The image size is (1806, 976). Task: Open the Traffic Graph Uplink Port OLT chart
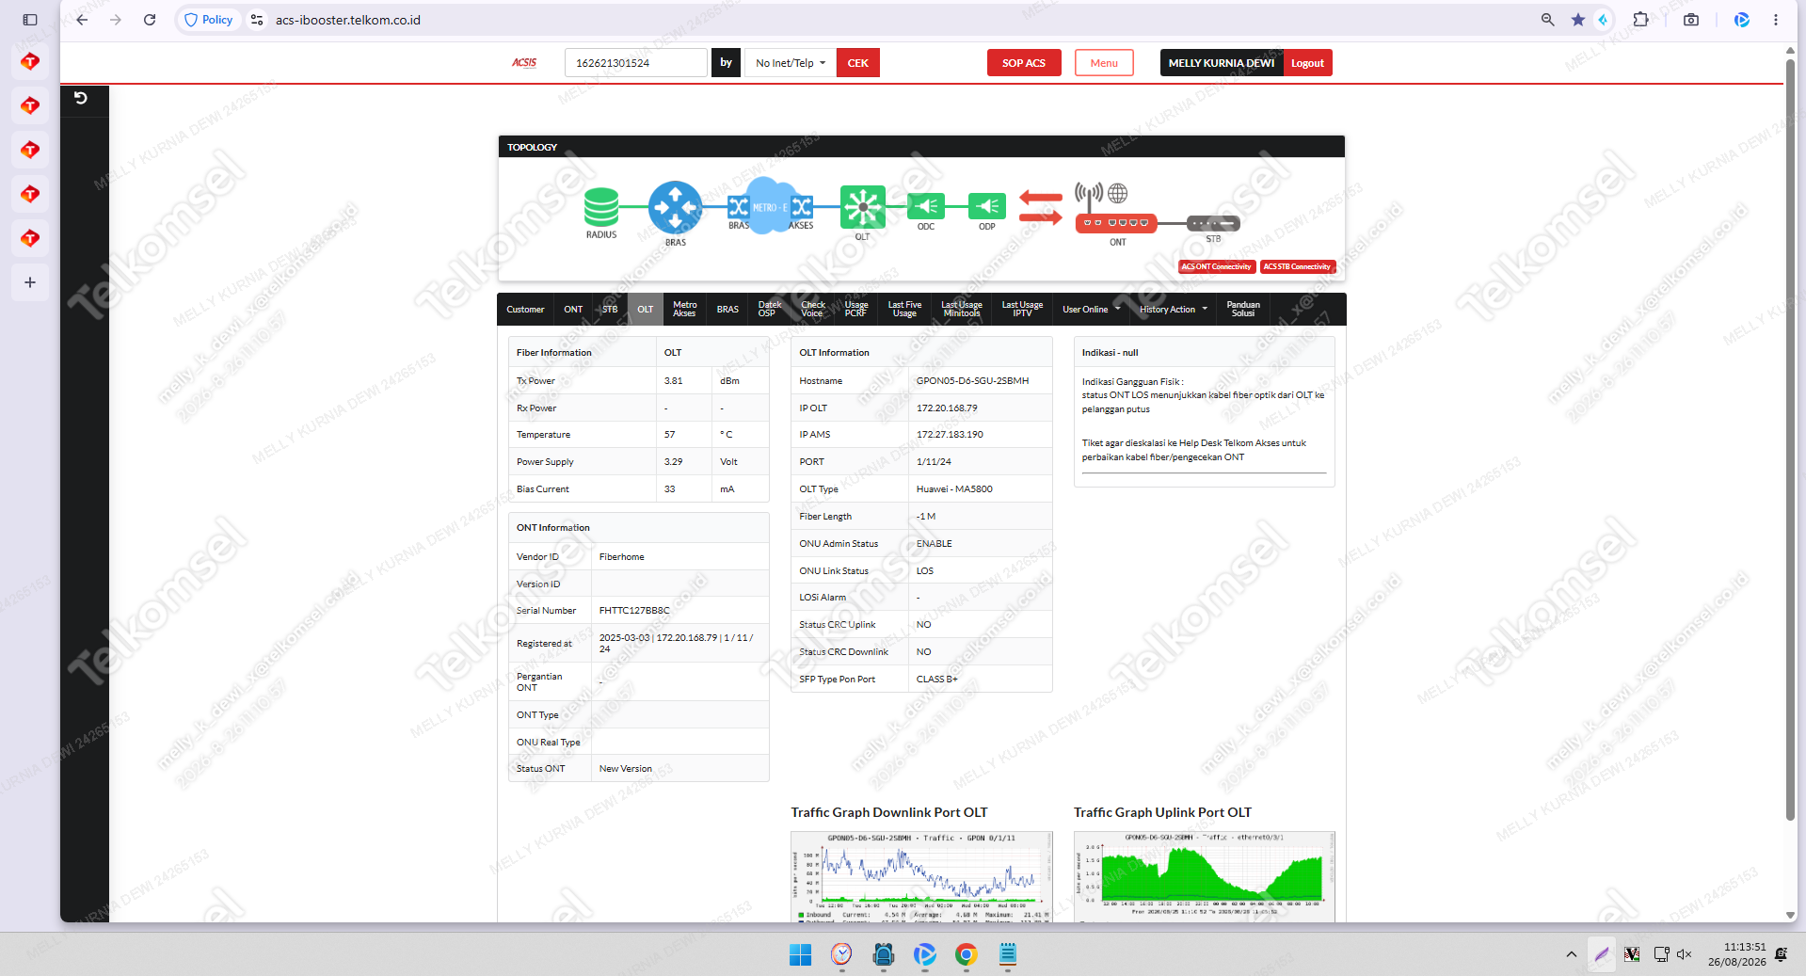[1204, 877]
